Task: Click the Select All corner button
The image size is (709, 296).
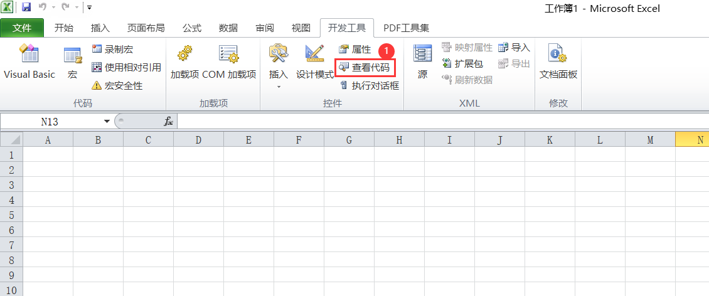Action: click(11, 140)
